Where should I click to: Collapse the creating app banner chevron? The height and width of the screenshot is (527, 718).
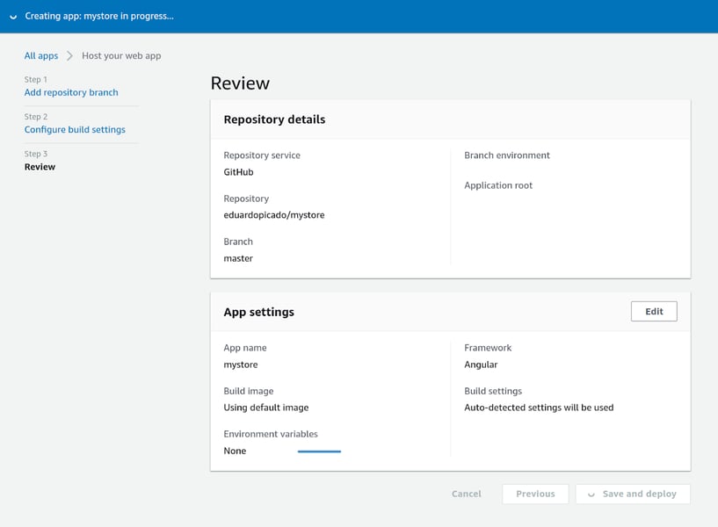[x=13, y=17]
